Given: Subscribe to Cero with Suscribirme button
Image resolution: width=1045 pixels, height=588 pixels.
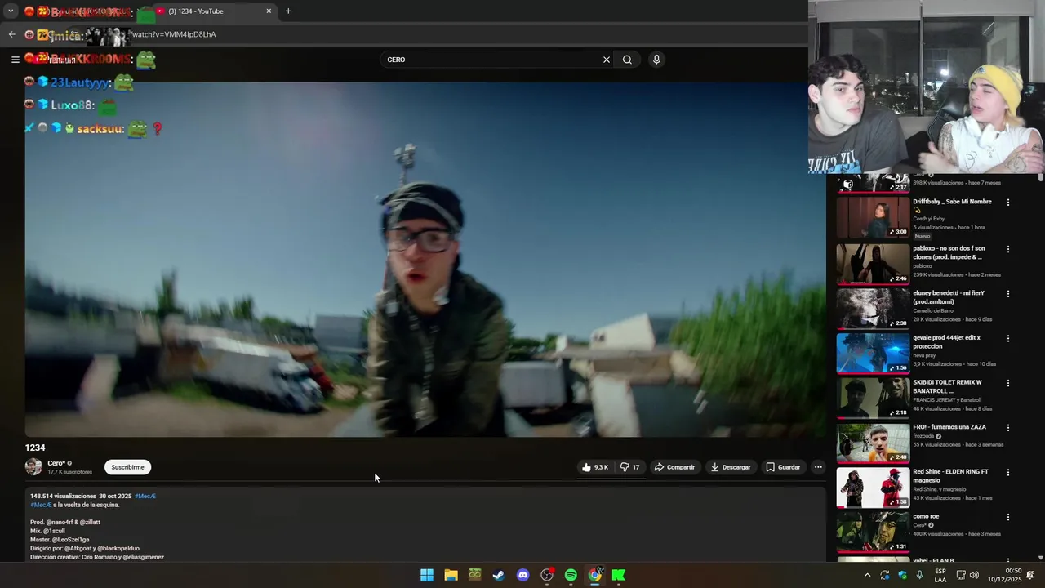Looking at the screenshot, I should pos(127,467).
